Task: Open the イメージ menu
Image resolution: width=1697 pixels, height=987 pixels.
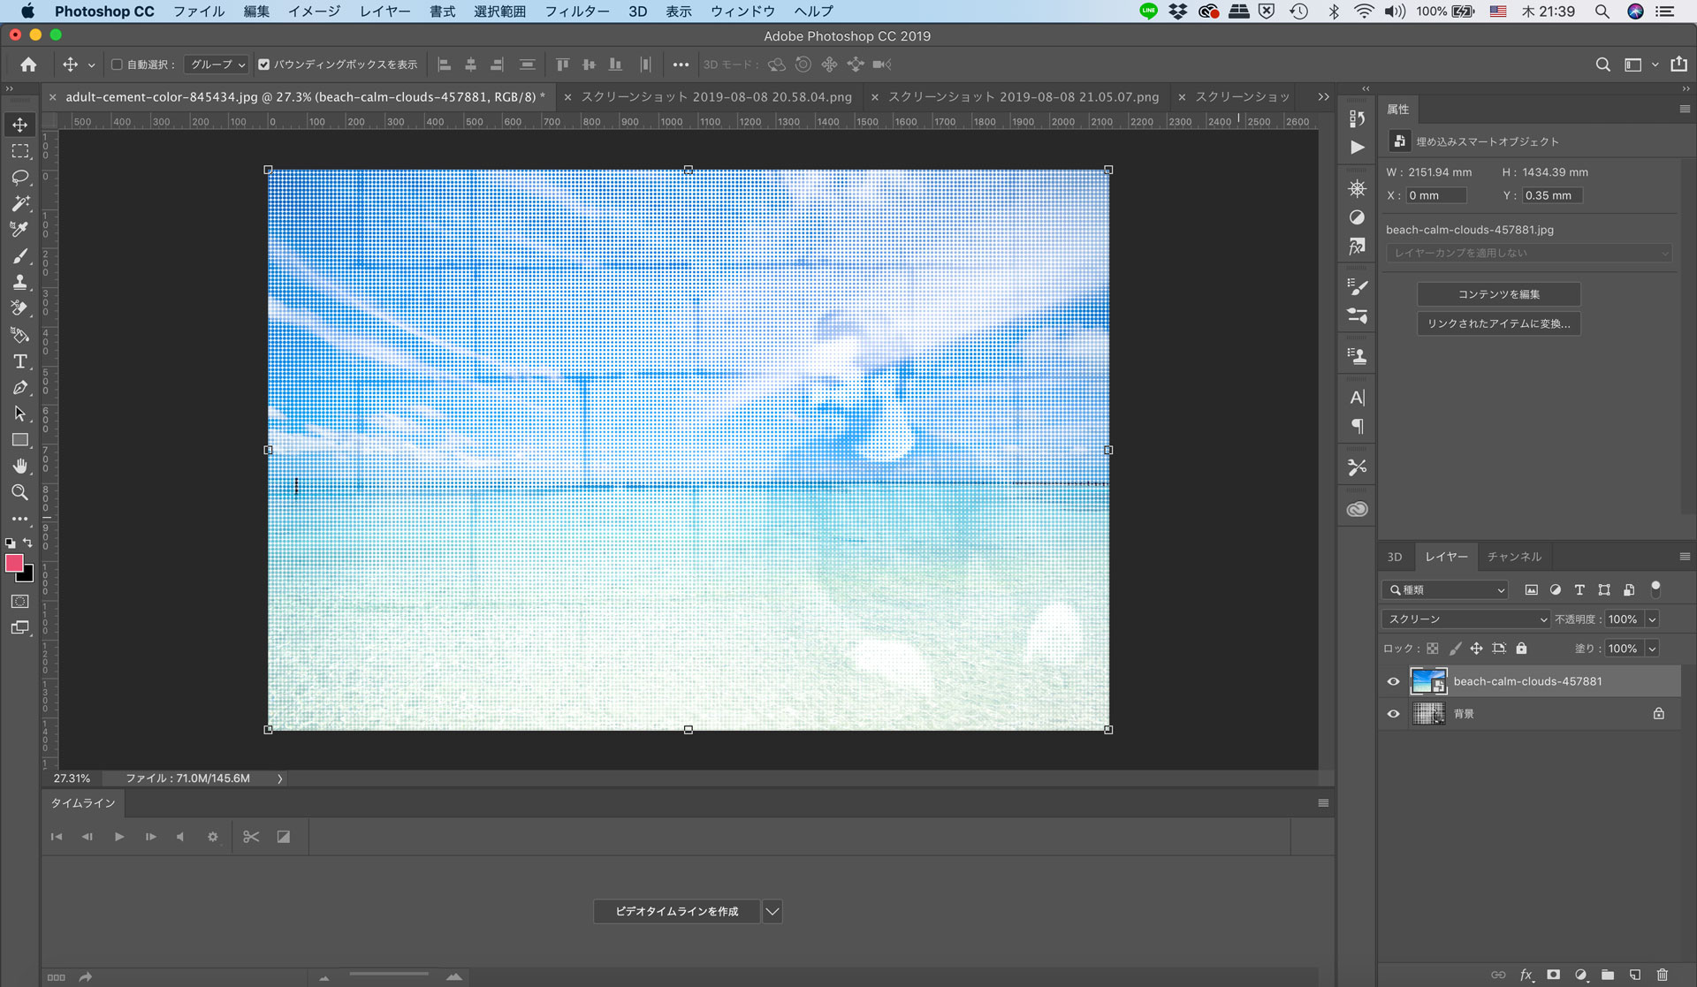Action: coord(314,11)
